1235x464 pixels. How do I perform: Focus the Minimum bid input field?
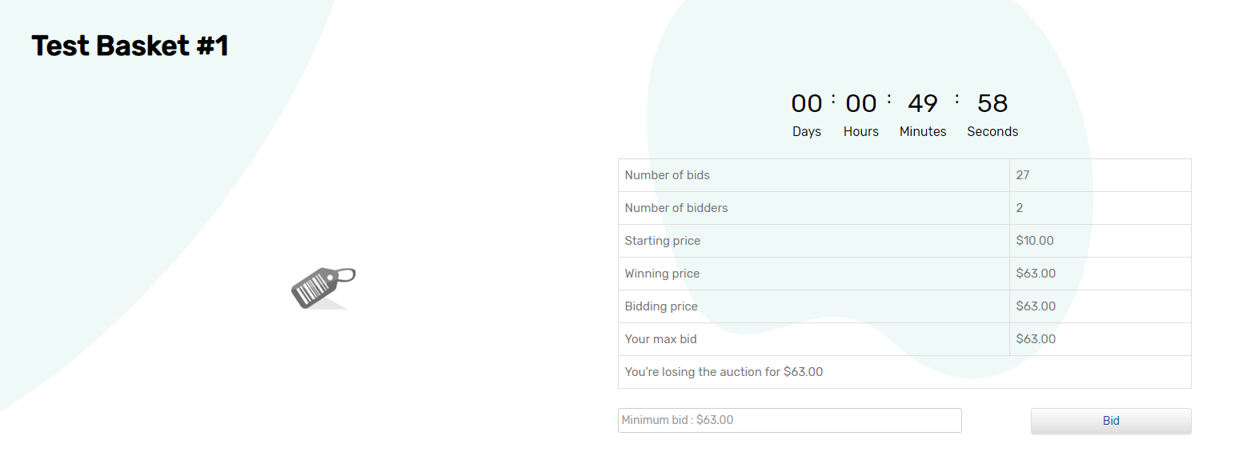789,420
